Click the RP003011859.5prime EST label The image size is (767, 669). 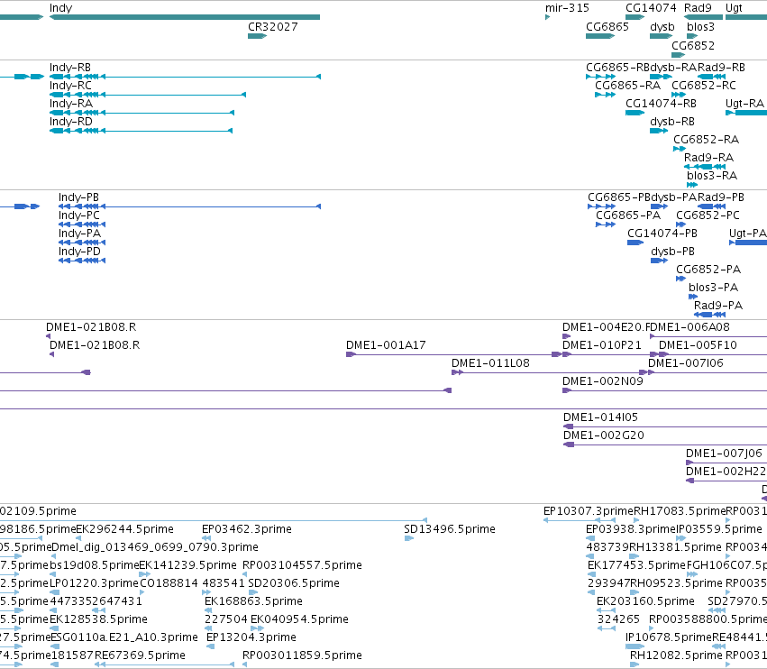click(x=302, y=656)
